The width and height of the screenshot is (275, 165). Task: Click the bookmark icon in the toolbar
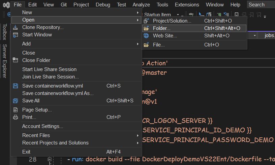[x=237, y=15]
